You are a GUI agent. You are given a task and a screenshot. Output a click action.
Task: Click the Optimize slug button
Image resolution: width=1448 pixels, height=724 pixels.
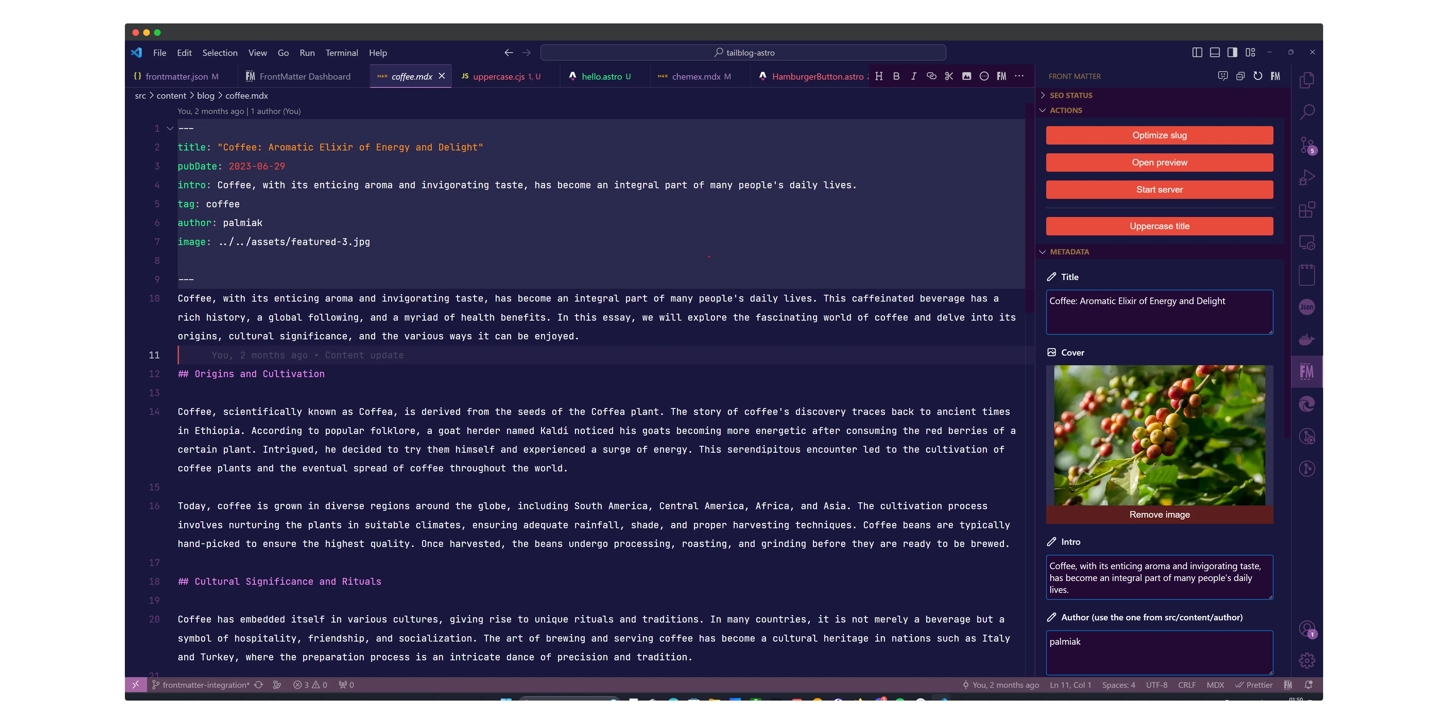pos(1159,135)
